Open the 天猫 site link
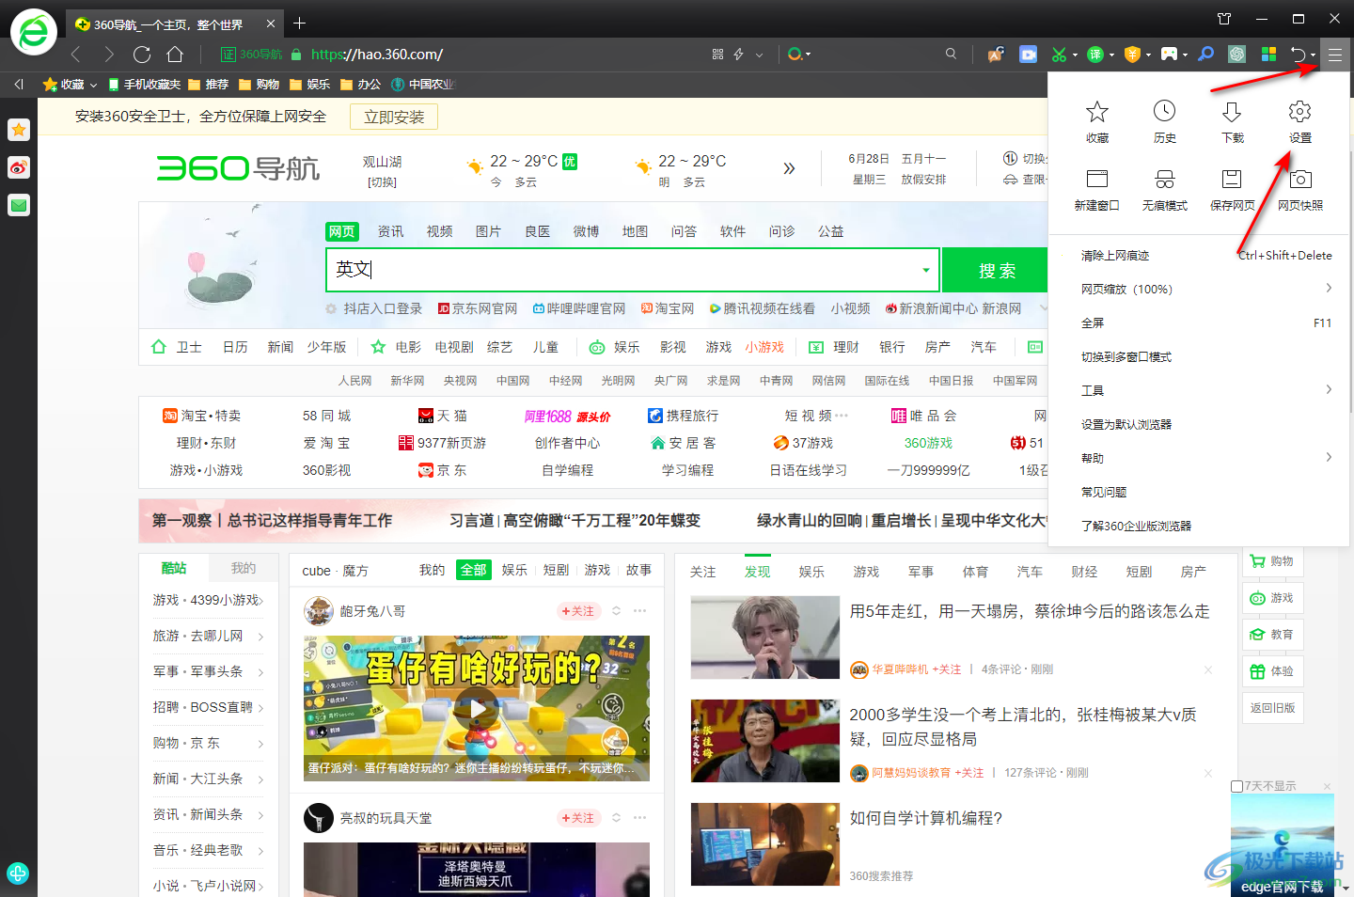The width and height of the screenshot is (1354, 897). coord(443,416)
